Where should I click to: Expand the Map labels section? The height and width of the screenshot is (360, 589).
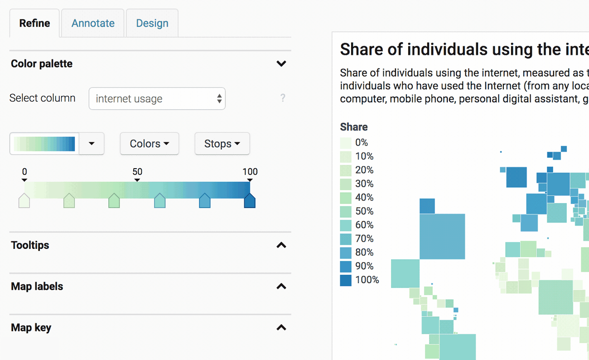pyautogui.click(x=281, y=287)
